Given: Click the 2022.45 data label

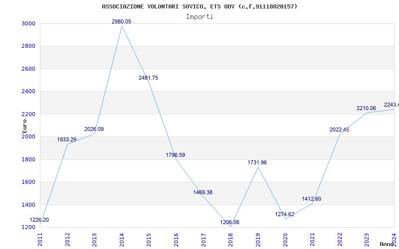Looking at the screenshot, I should [x=340, y=129].
